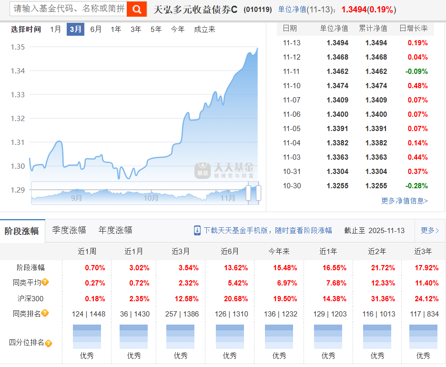Click the 近6月 沪深300 value 20.68%
Image resolution: width=446 pixels, height=367 pixels.
(235, 299)
